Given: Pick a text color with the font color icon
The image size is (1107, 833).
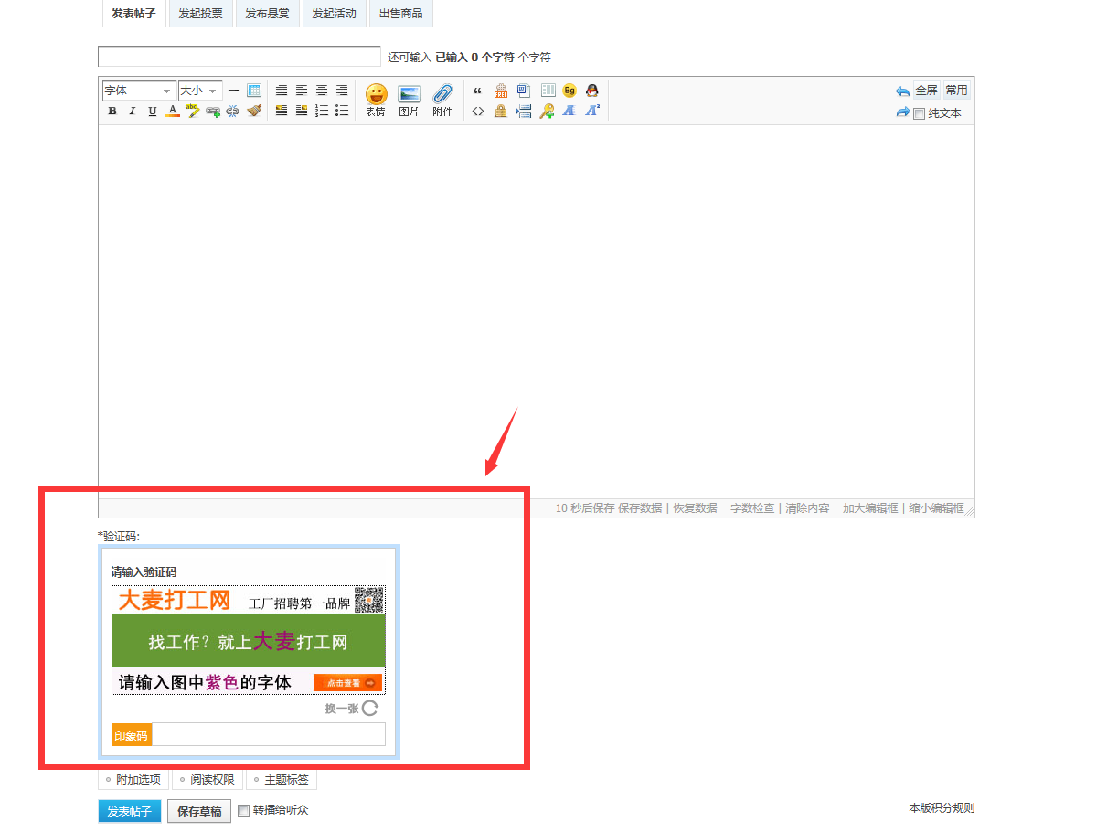Looking at the screenshot, I should coord(173,112).
